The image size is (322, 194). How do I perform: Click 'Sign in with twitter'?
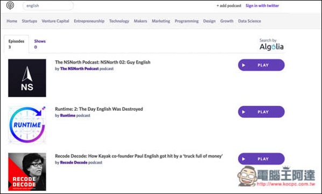click(262, 6)
